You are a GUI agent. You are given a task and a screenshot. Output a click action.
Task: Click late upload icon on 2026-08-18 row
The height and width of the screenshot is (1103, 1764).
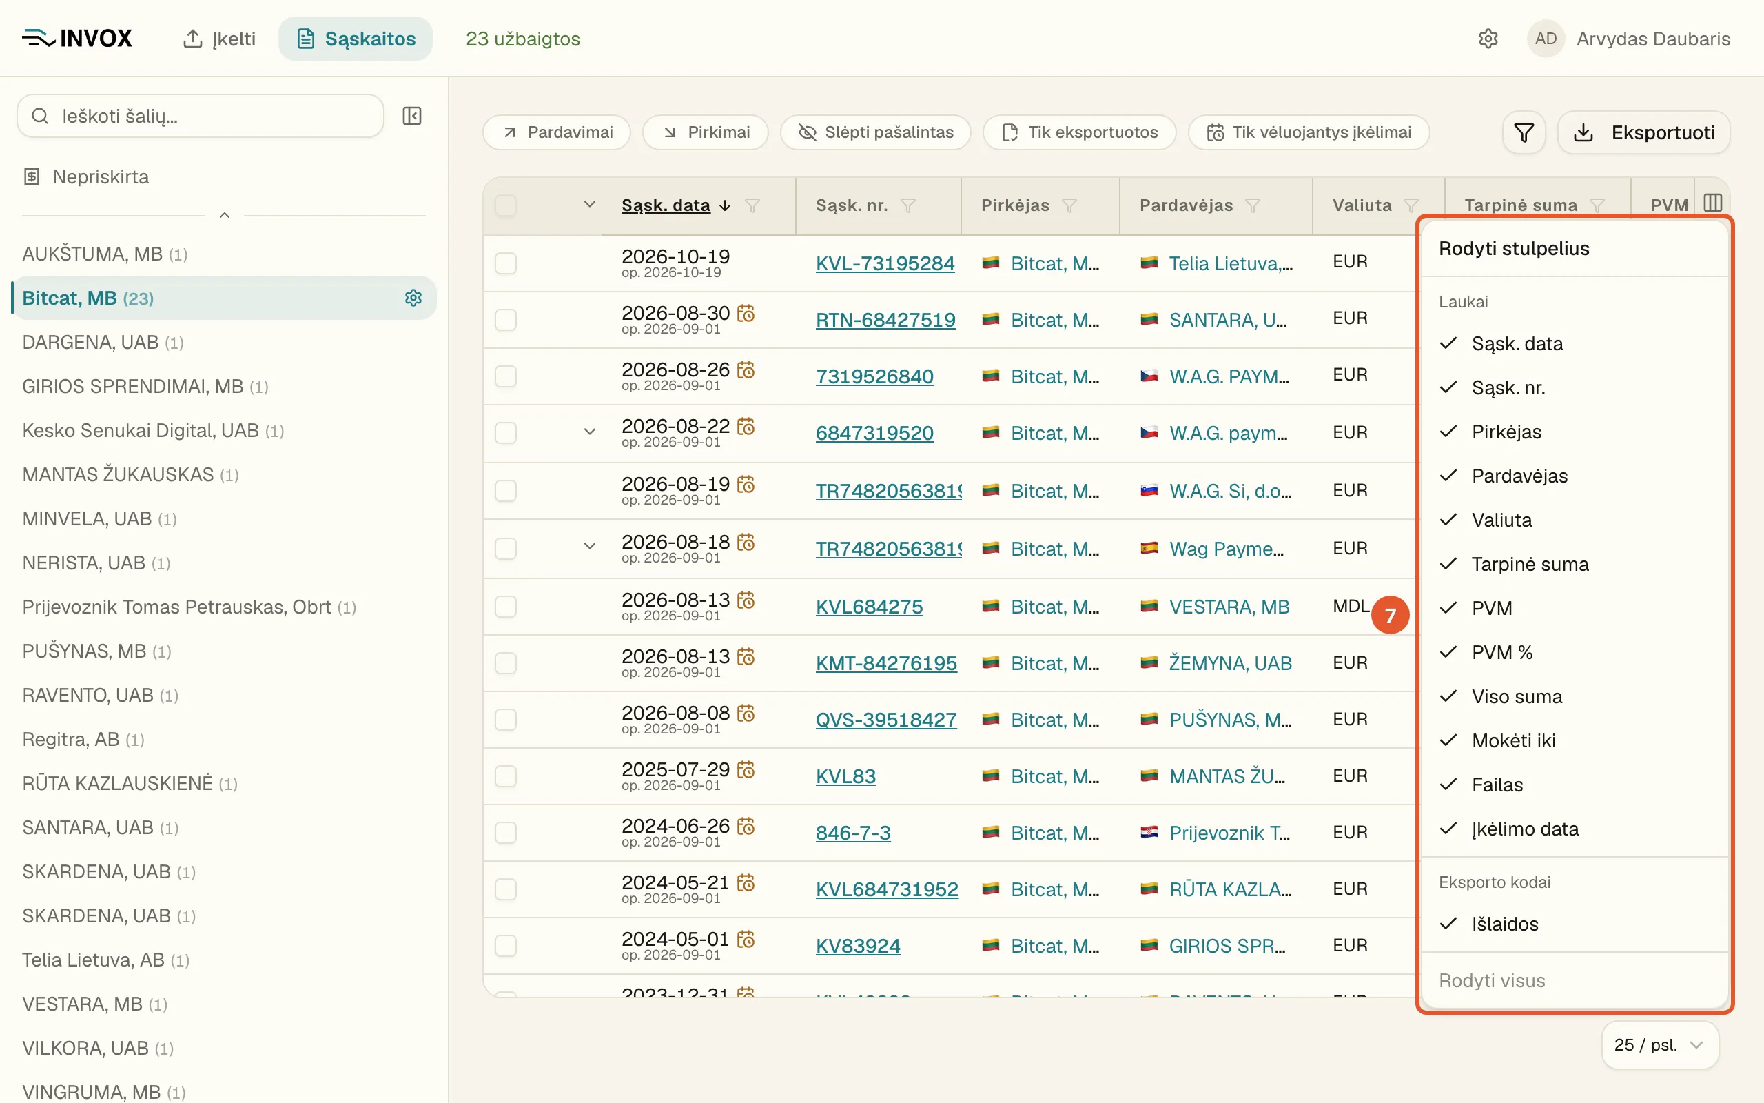pos(746,542)
